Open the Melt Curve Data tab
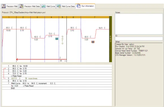Screen dimensions: 164x107 66,6
